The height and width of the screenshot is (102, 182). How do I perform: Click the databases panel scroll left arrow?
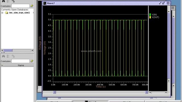click(x=2, y=50)
